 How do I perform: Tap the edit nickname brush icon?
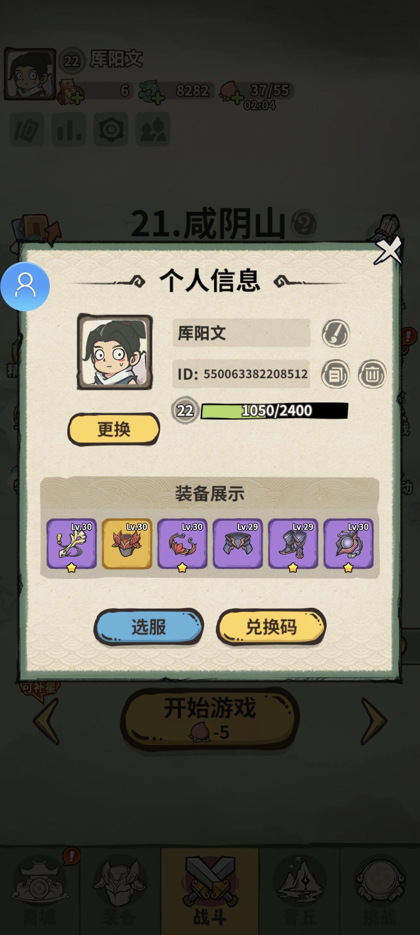click(336, 333)
